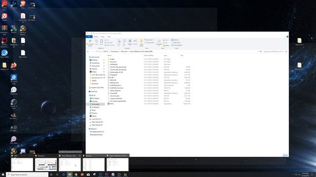Open the first taskbar preview thumbnail
Screen dimensions: 316x177
pyautogui.click(x=22, y=164)
